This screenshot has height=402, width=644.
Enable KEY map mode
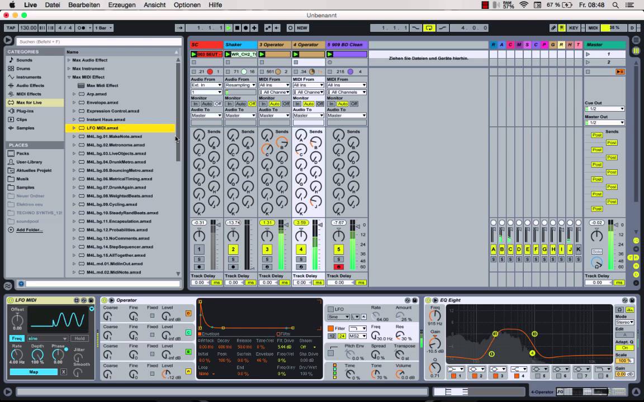coord(574,28)
